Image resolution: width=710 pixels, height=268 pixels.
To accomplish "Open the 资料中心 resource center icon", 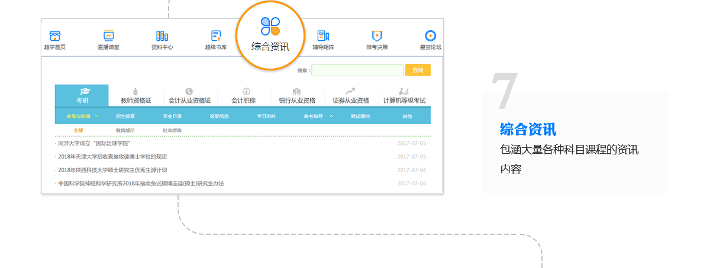I will [x=162, y=36].
